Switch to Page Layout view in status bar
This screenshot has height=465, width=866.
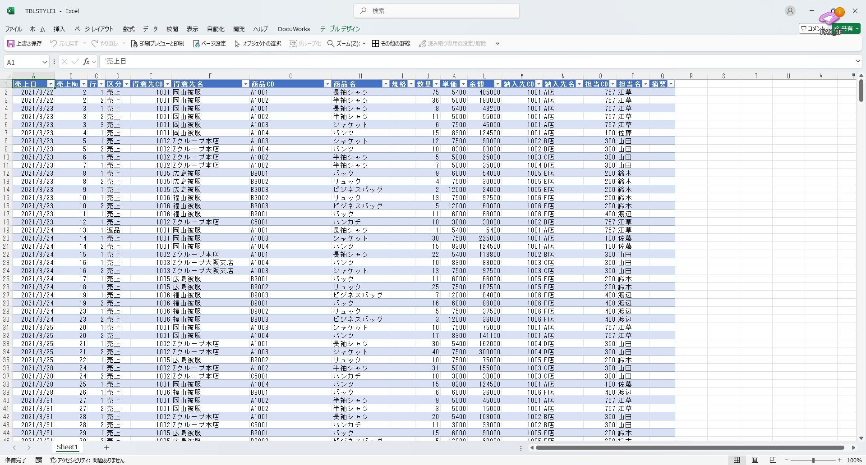755,460
